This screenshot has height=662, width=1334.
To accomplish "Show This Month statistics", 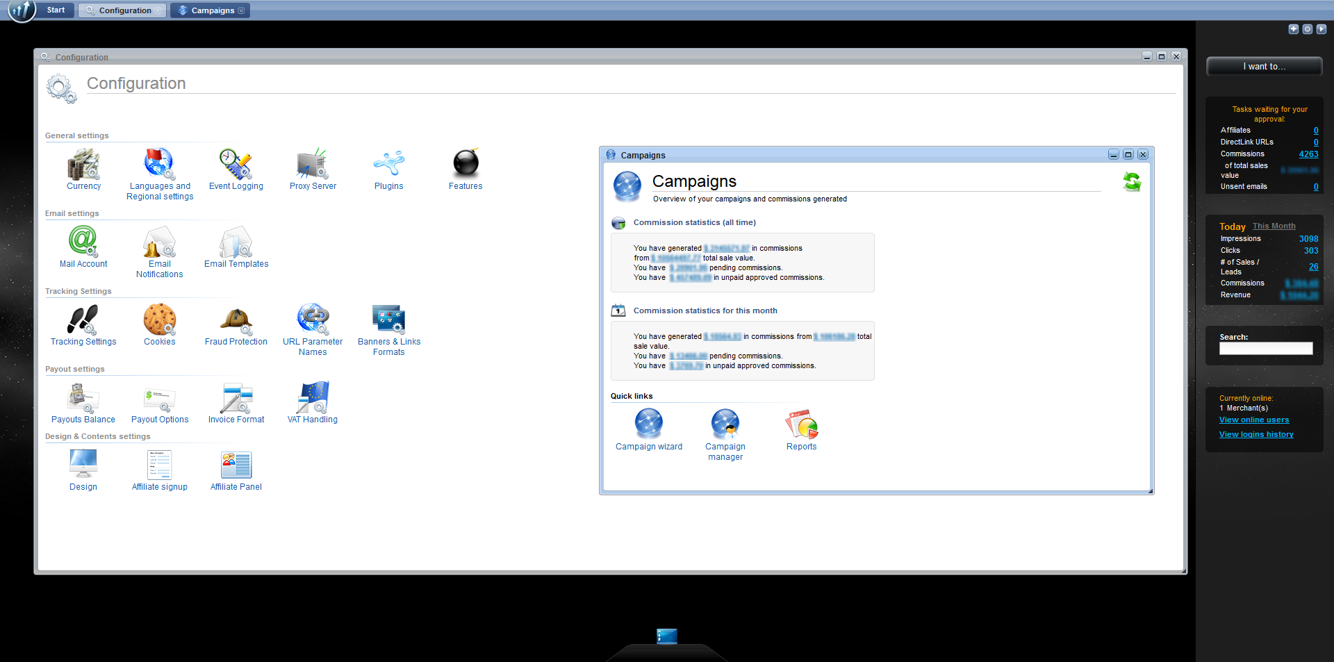I will [1274, 226].
